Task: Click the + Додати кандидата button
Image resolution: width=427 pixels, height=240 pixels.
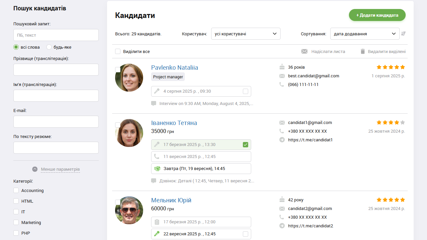Action: click(x=377, y=15)
